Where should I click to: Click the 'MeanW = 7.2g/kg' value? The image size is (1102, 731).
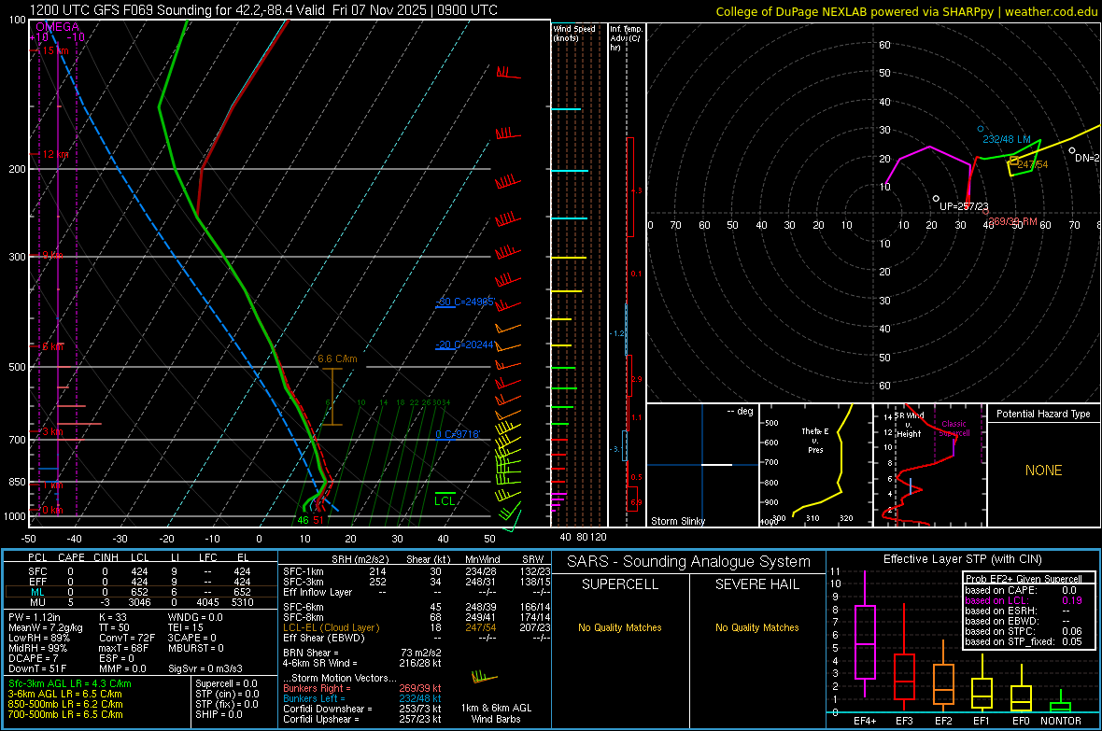[46, 627]
